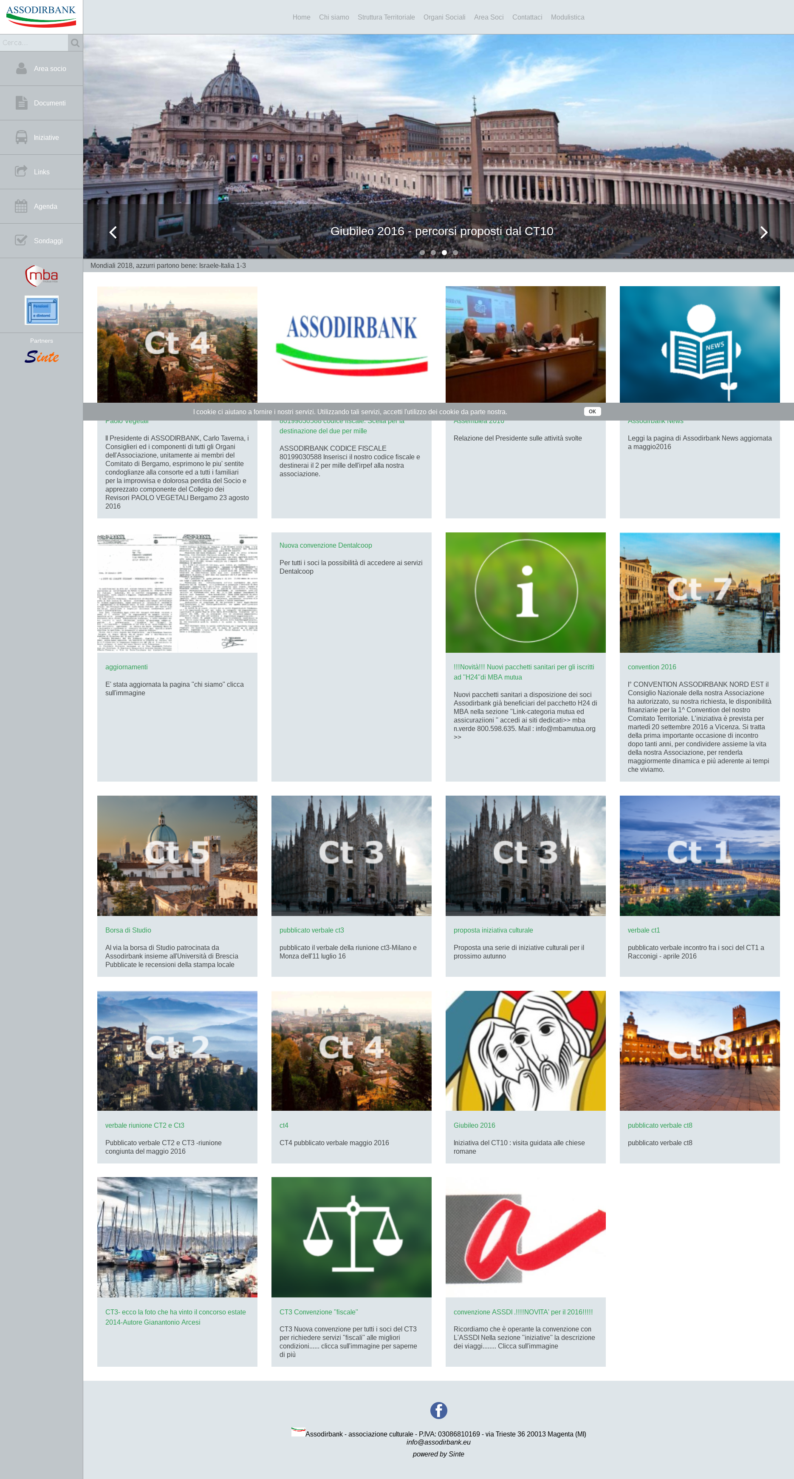The width and height of the screenshot is (794, 1479).
Task: Open CT3 Convenzione "fiscale" link
Action: click(x=318, y=1312)
